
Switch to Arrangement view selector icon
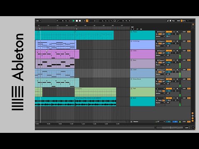coord(193,24)
